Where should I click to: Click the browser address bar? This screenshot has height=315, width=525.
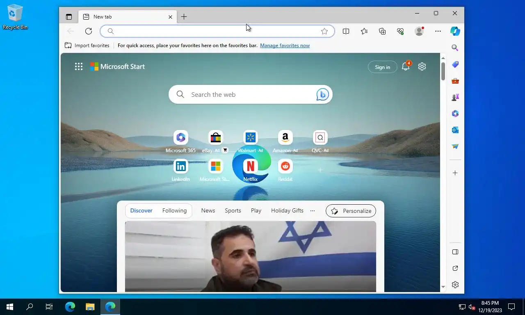tap(217, 31)
